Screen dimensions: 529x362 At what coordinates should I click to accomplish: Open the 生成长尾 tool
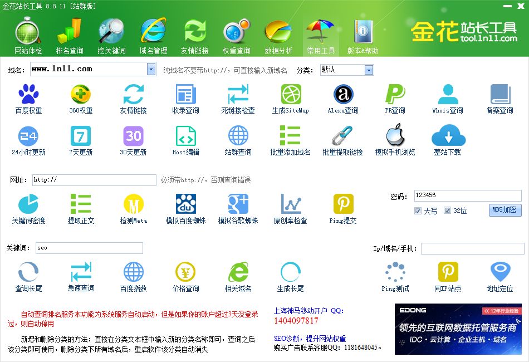291,272
